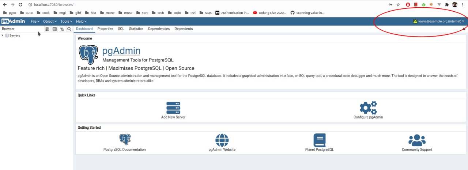Expand the Servers tree node

(3, 35)
